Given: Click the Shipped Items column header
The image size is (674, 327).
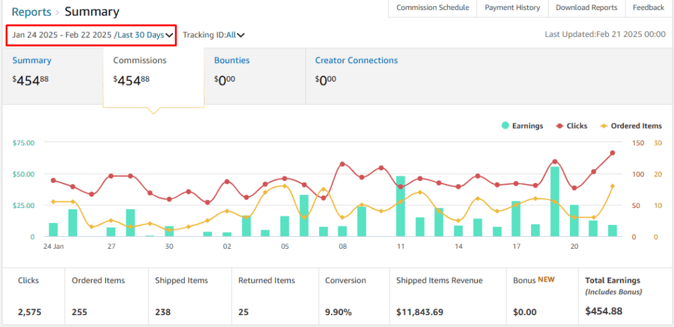Looking at the screenshot, I should (x=182, y=280).
